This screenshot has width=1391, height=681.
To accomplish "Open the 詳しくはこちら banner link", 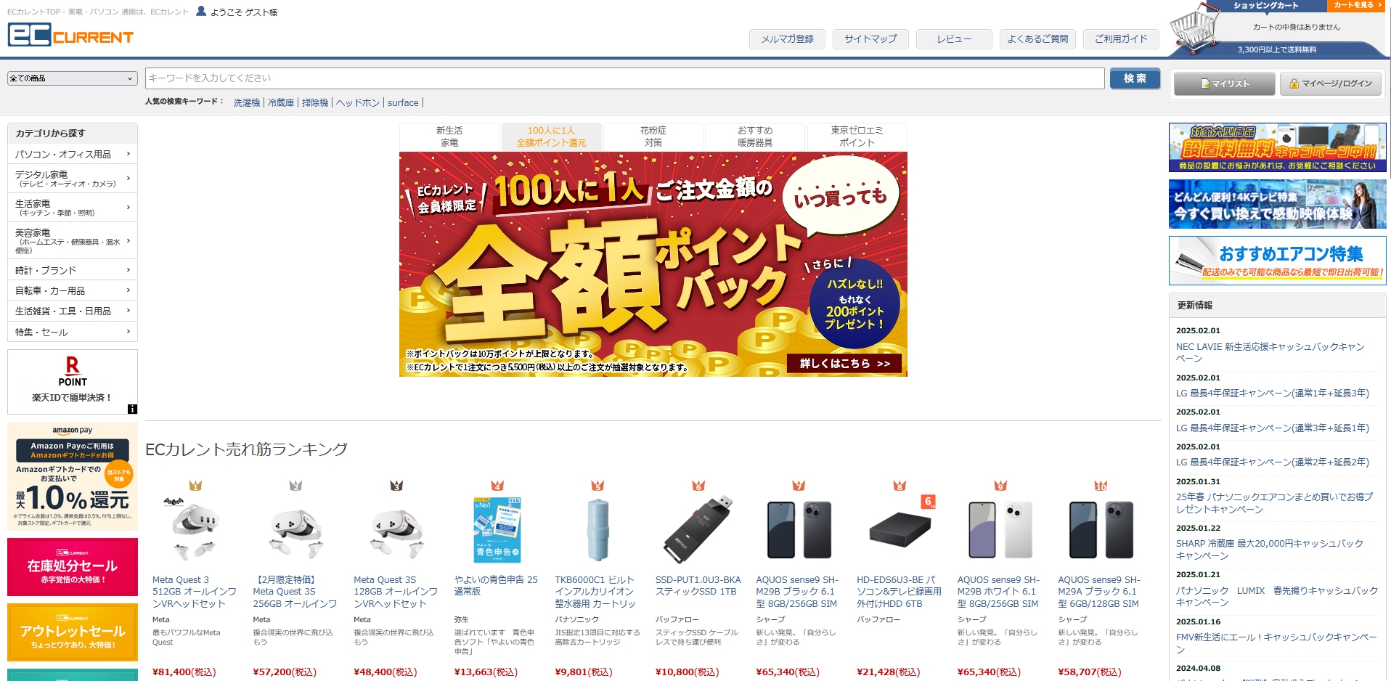I will 844,364.
